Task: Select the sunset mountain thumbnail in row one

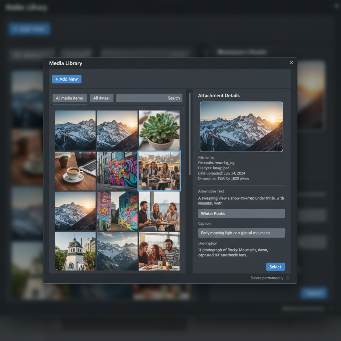Action: click(x=117, y=130)
